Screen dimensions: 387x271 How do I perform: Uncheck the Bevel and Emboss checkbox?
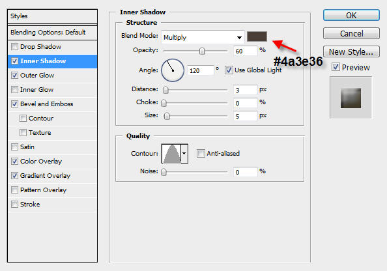click(15, 104)
